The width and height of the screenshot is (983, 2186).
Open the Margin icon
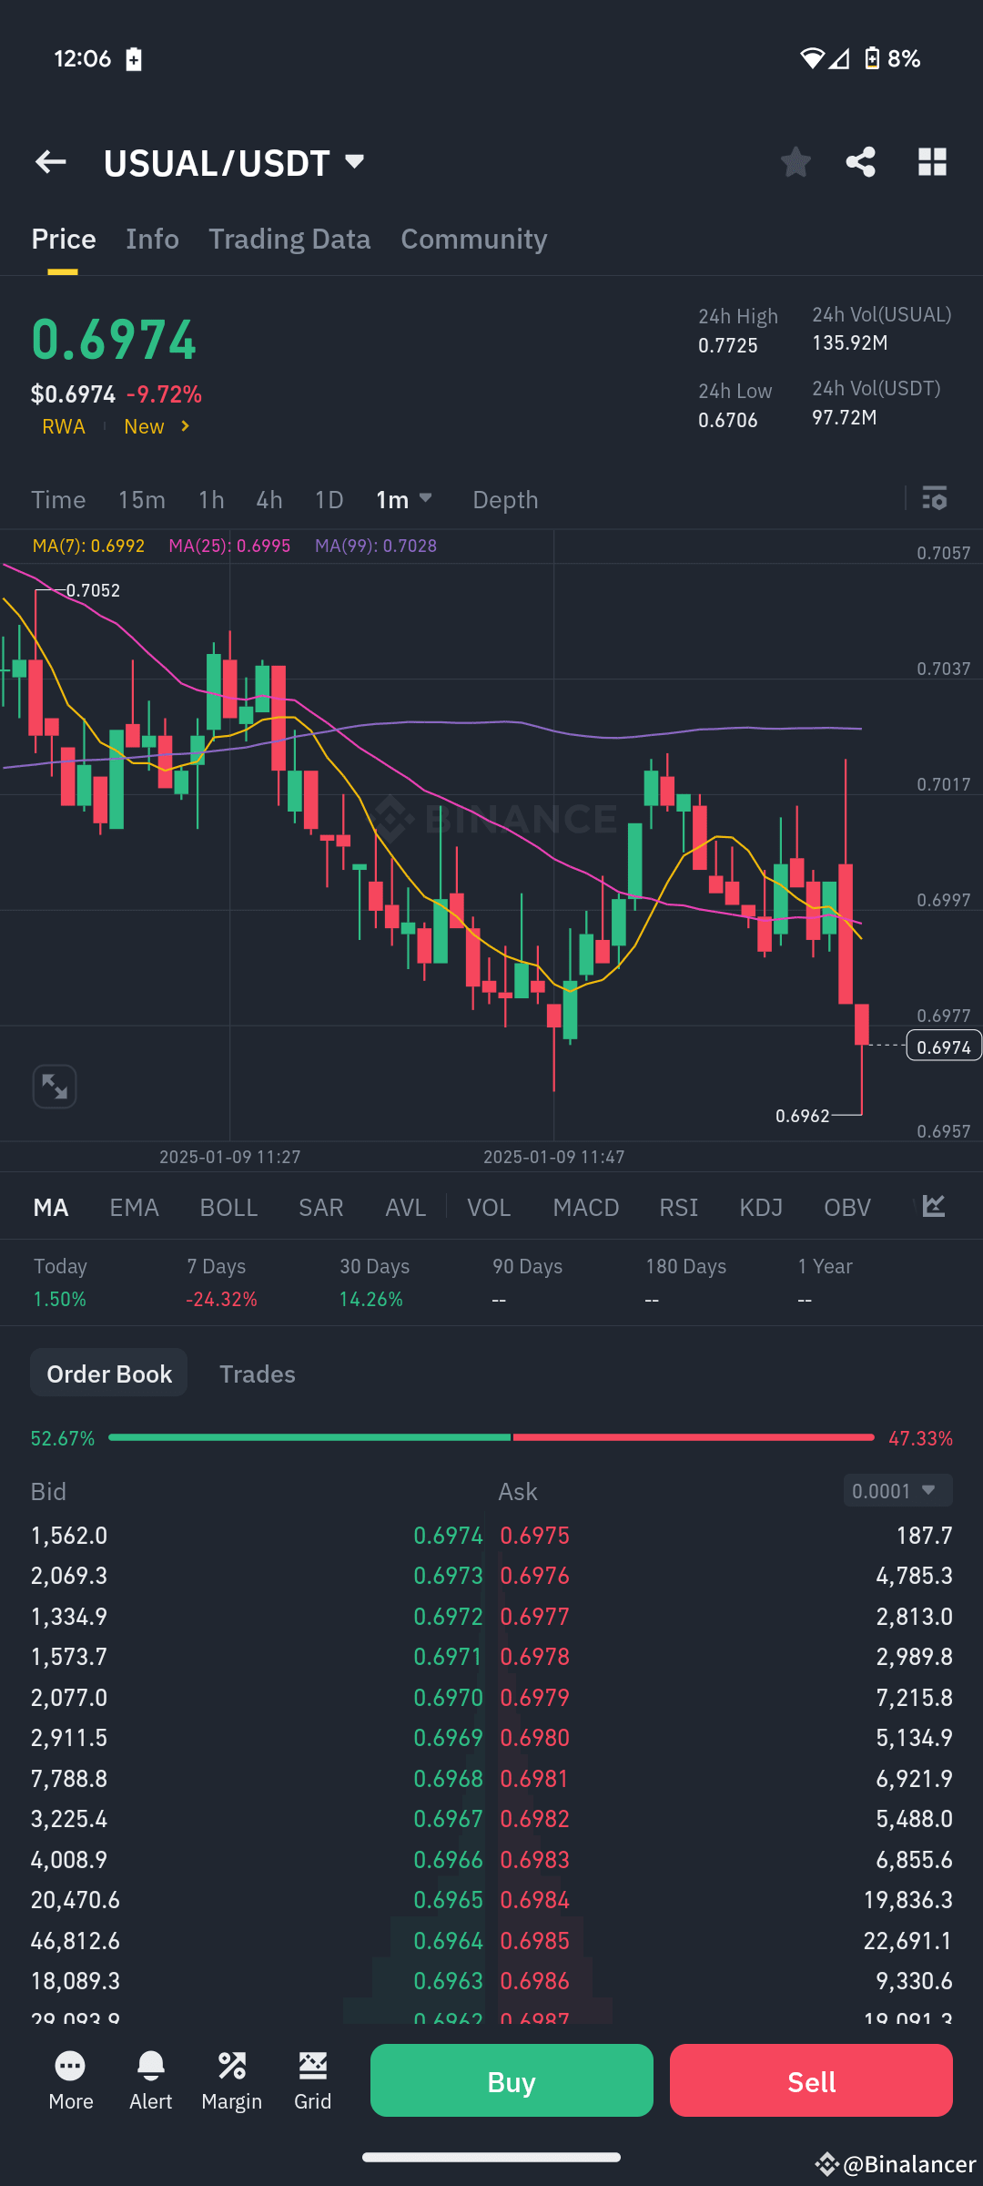[x=231, y=2080]
